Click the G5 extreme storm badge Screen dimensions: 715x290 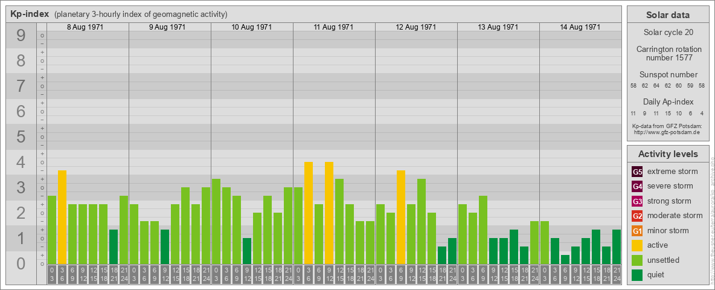(637, 172)
